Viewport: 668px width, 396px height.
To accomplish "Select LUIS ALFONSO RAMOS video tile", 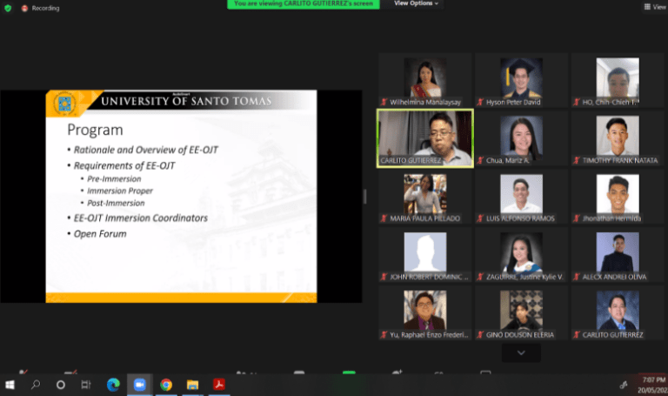I will (521, 197).
